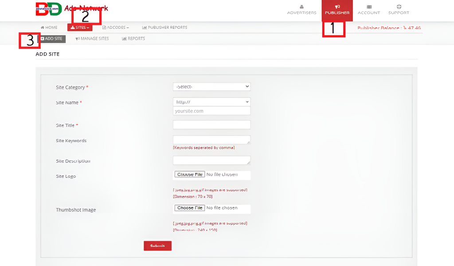Open the http:// protocol dropdown
The image size is (454, 266).
click(211, 102)
